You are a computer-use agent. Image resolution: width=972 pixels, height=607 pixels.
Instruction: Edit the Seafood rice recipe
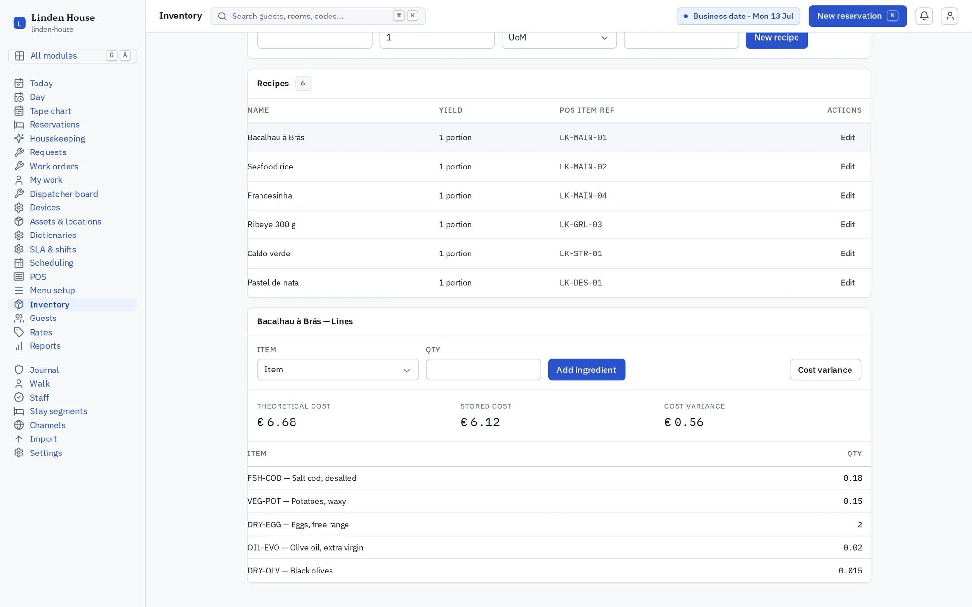tap(848, 167)
